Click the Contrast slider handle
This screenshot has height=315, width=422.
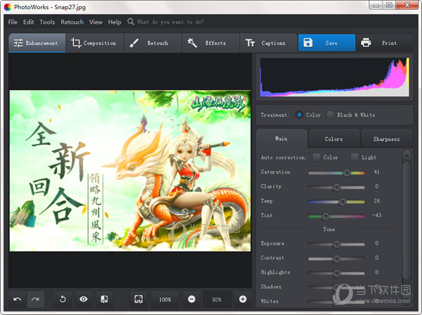click(x=336, y=259)
